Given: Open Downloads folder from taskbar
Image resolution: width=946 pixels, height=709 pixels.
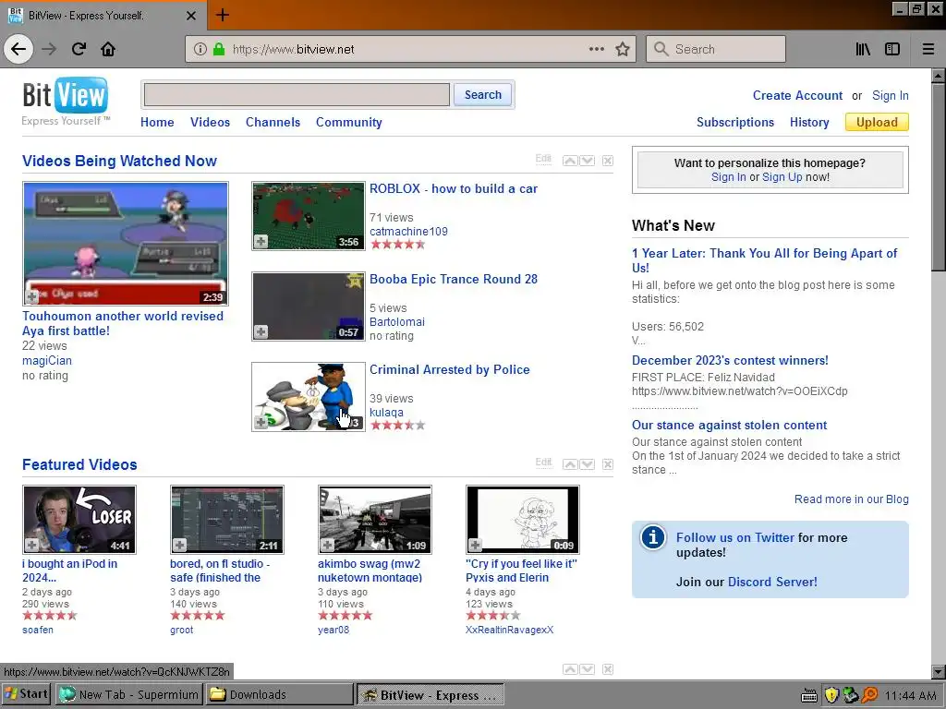Looking at the screenshot, I should point(279,694).
